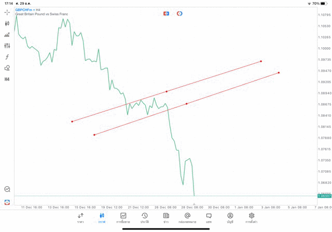Change the H4 timeframe in sidebar

click(7, 79)
